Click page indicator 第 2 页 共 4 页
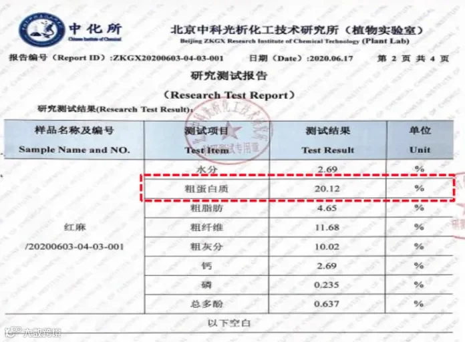Image resolution: width=465 pixels, height=342 pixels. (x=413, y=58)
